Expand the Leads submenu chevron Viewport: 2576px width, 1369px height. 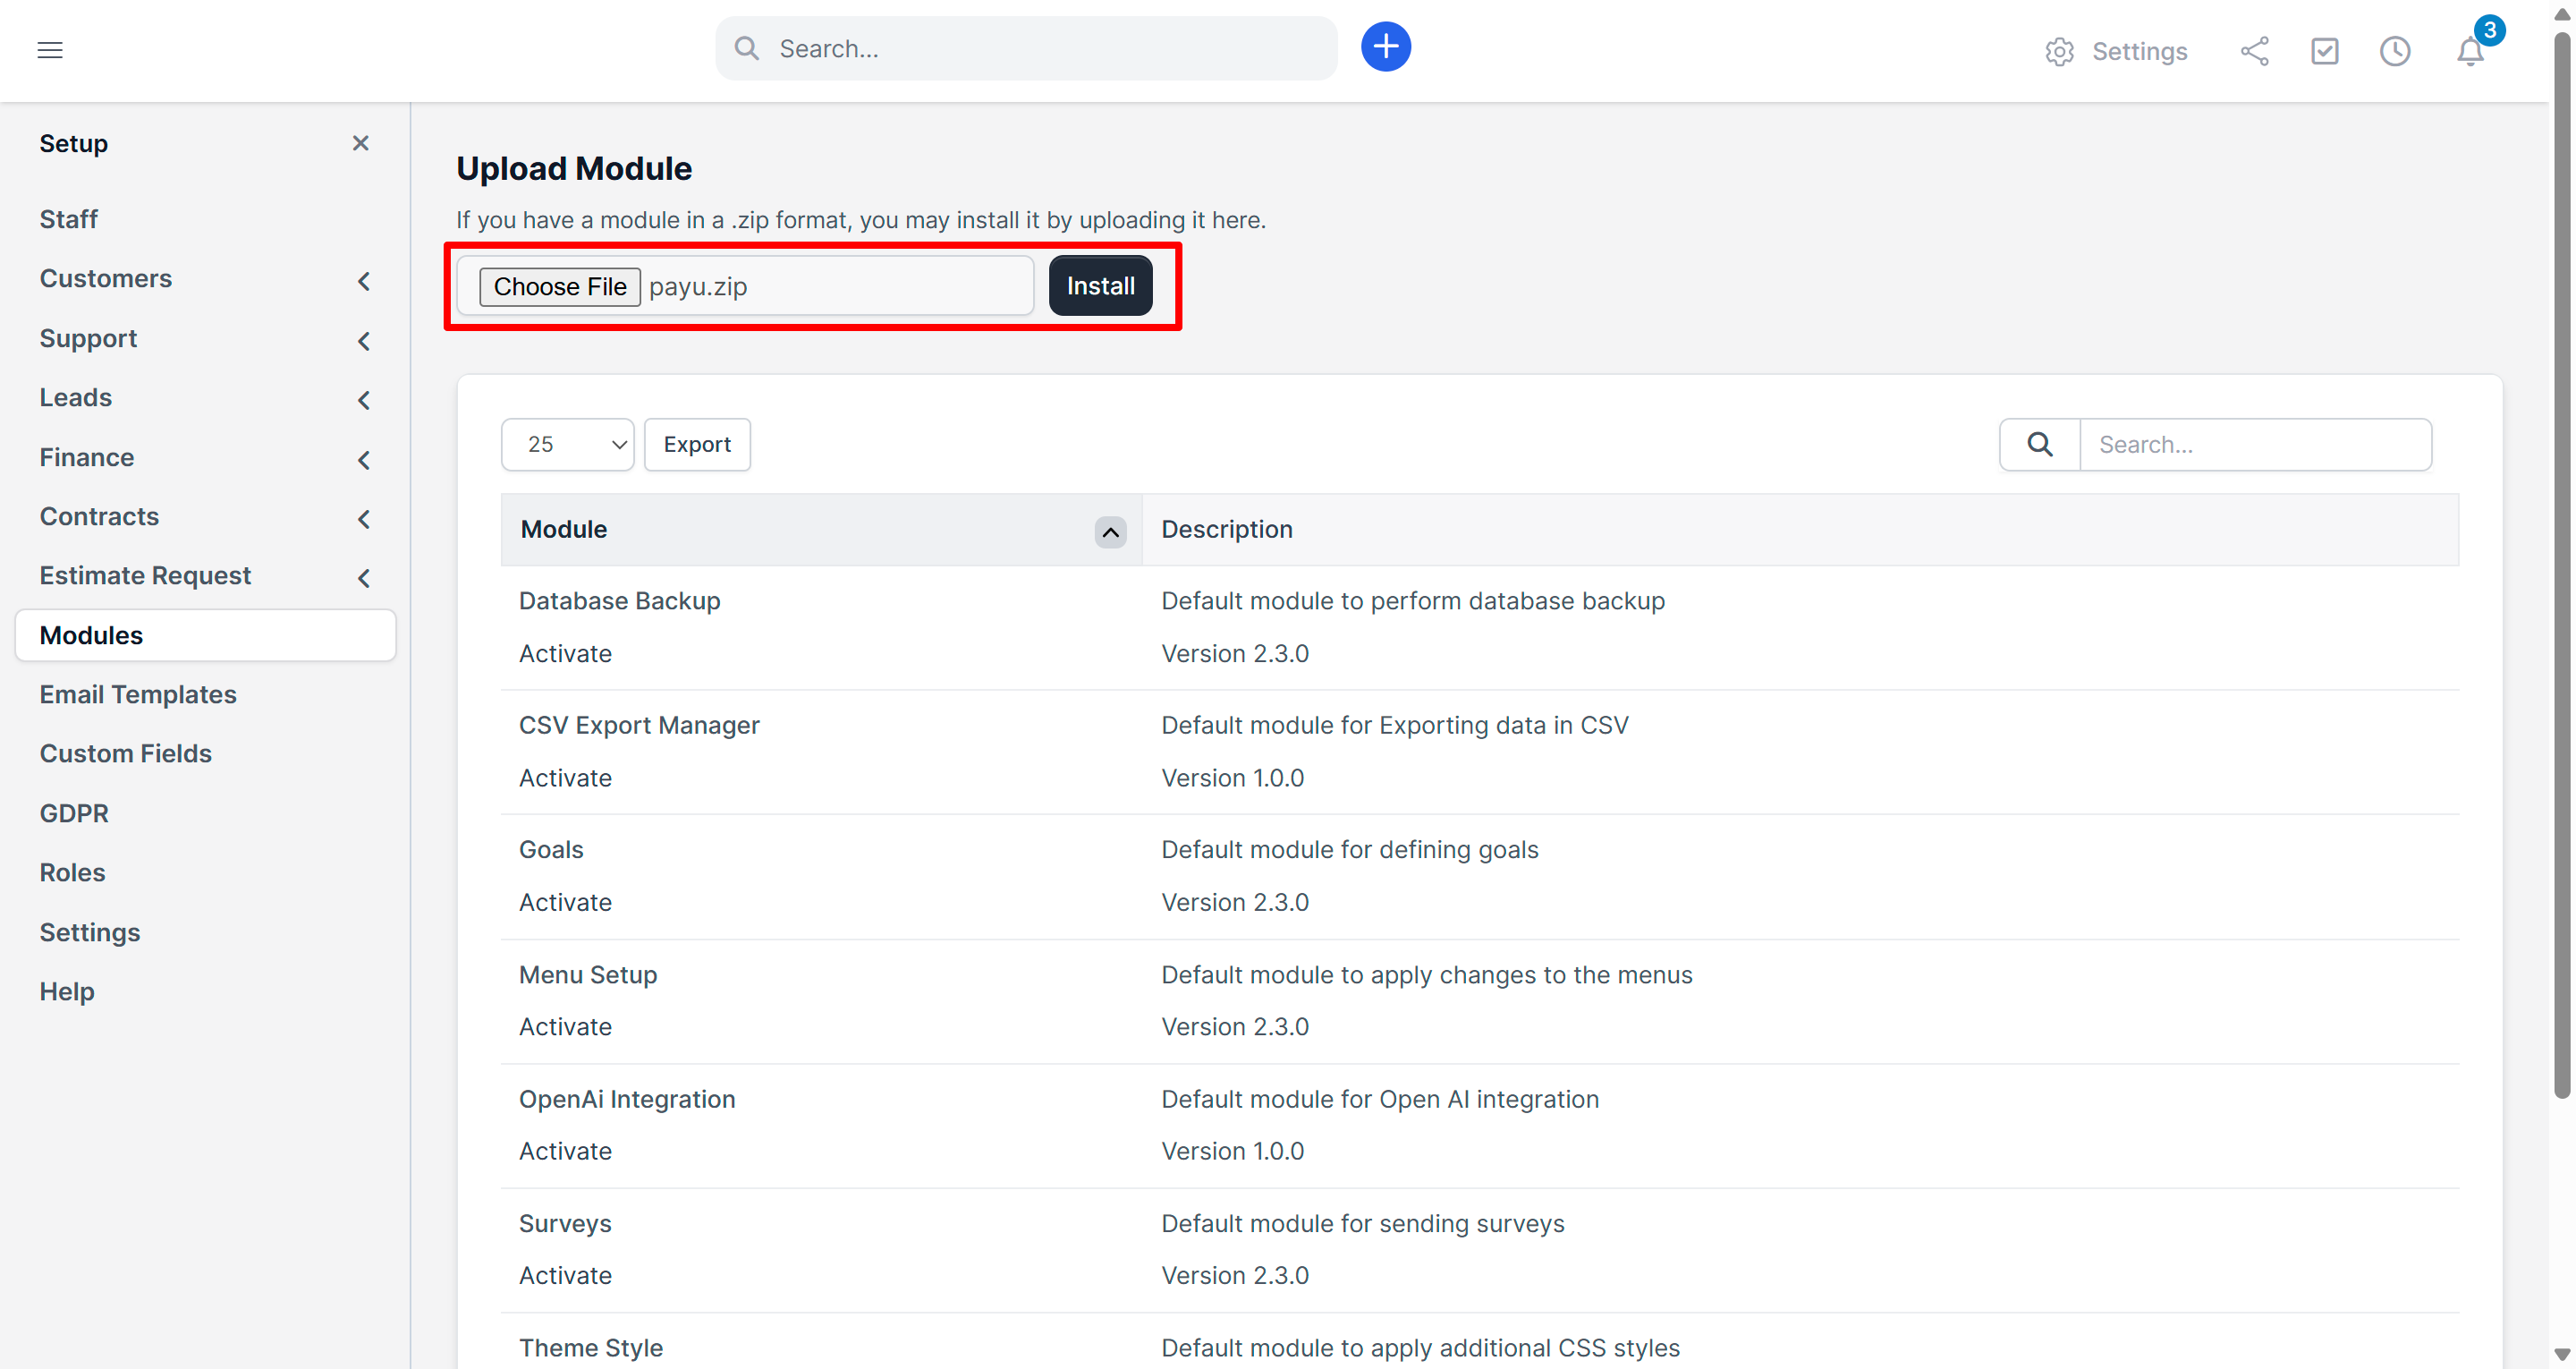coord(364,400)
